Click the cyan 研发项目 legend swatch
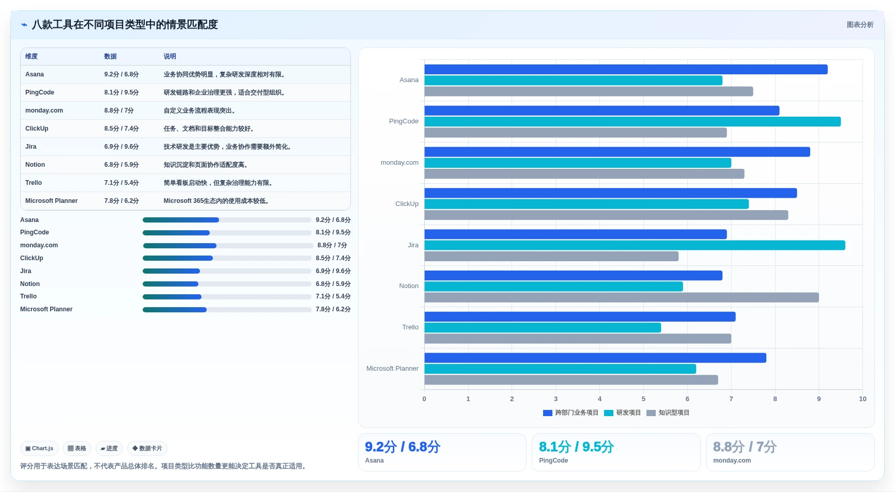 [x=609, y=413]
